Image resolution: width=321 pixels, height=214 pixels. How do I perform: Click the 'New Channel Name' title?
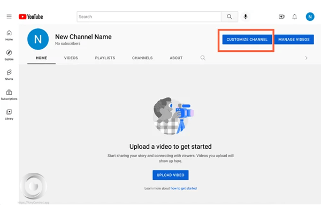(83, 37)
